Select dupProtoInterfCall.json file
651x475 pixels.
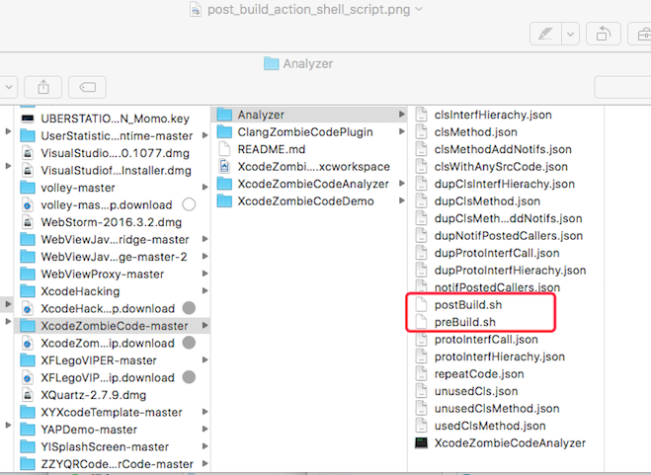pyautogui.click(x=497, y=253)
